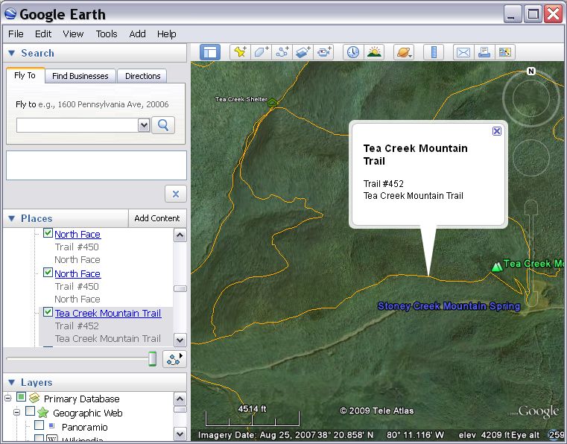This screenshot has width=567, height=444.
Task: Click the Places opacity slider handle
Action: tap(153, 358)
